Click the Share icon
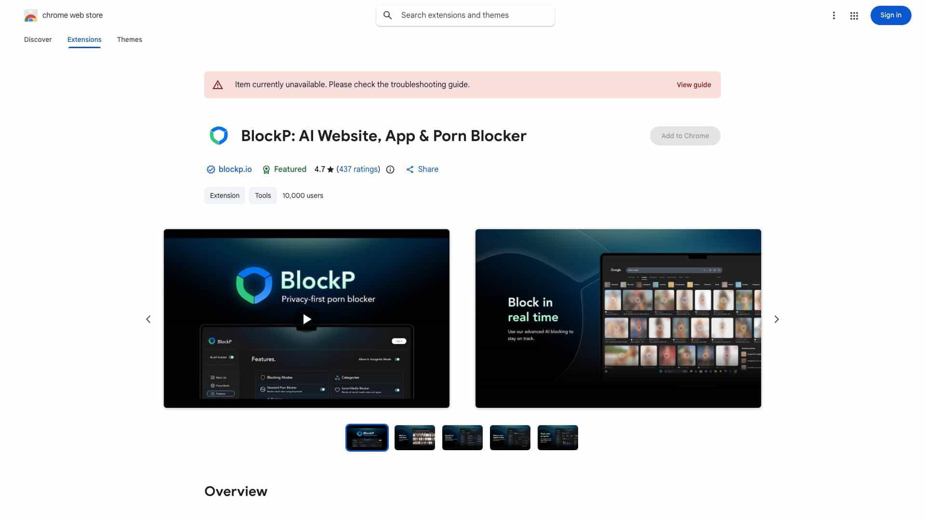The height and width of the screenshot is (520, 925). 410,169
